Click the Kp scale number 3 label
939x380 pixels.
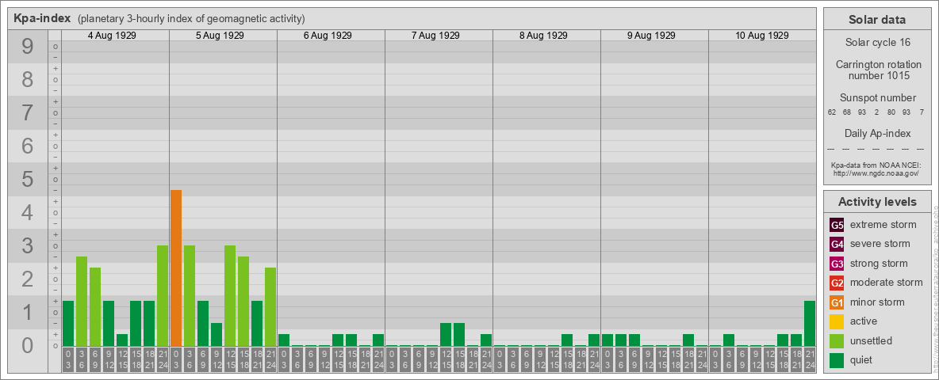(27, 245)
